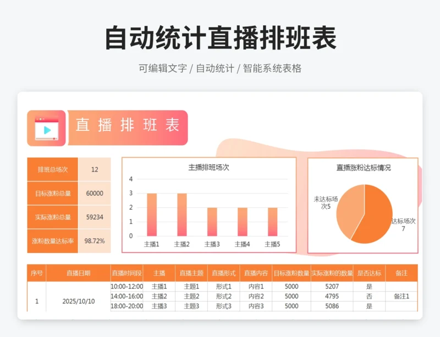
Task: Select the 涨粉数量达标率 label cell
Action: 52,241
